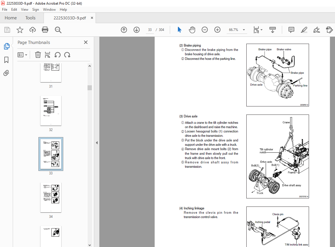Image resolution: width=335 pixels, height=247 pixels.
Task: Go to the next page
Action: tap(137, 30)
